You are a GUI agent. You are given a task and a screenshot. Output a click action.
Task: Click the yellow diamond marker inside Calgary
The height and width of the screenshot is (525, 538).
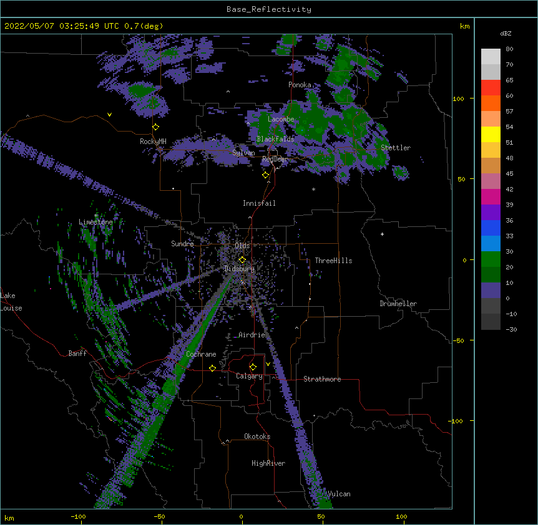253,367
